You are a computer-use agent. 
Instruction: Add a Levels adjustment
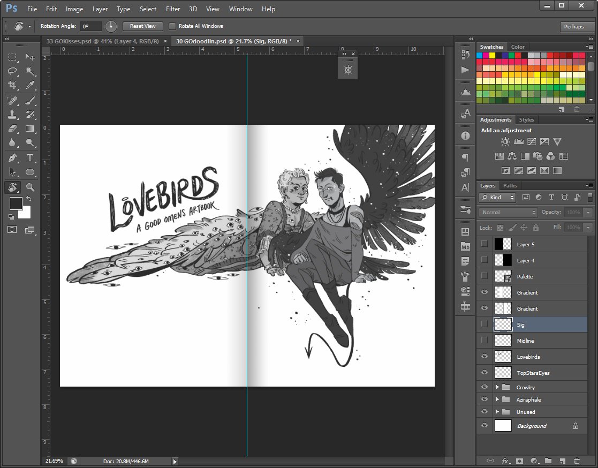[518, 142]
